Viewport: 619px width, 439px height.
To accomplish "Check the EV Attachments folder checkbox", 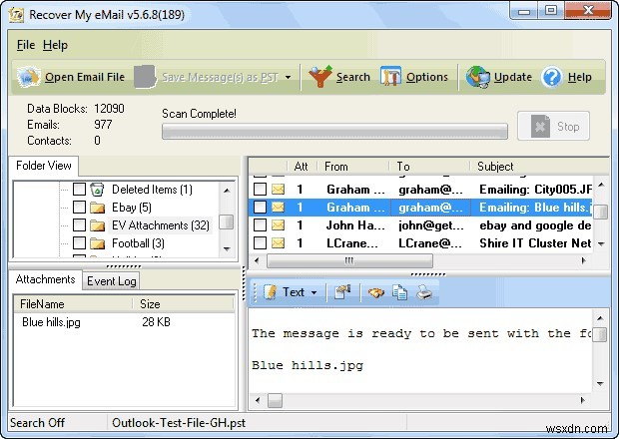I will (x=79, y=225).
